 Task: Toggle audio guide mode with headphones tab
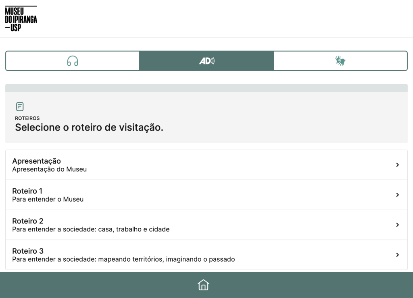tap(72, 60)
